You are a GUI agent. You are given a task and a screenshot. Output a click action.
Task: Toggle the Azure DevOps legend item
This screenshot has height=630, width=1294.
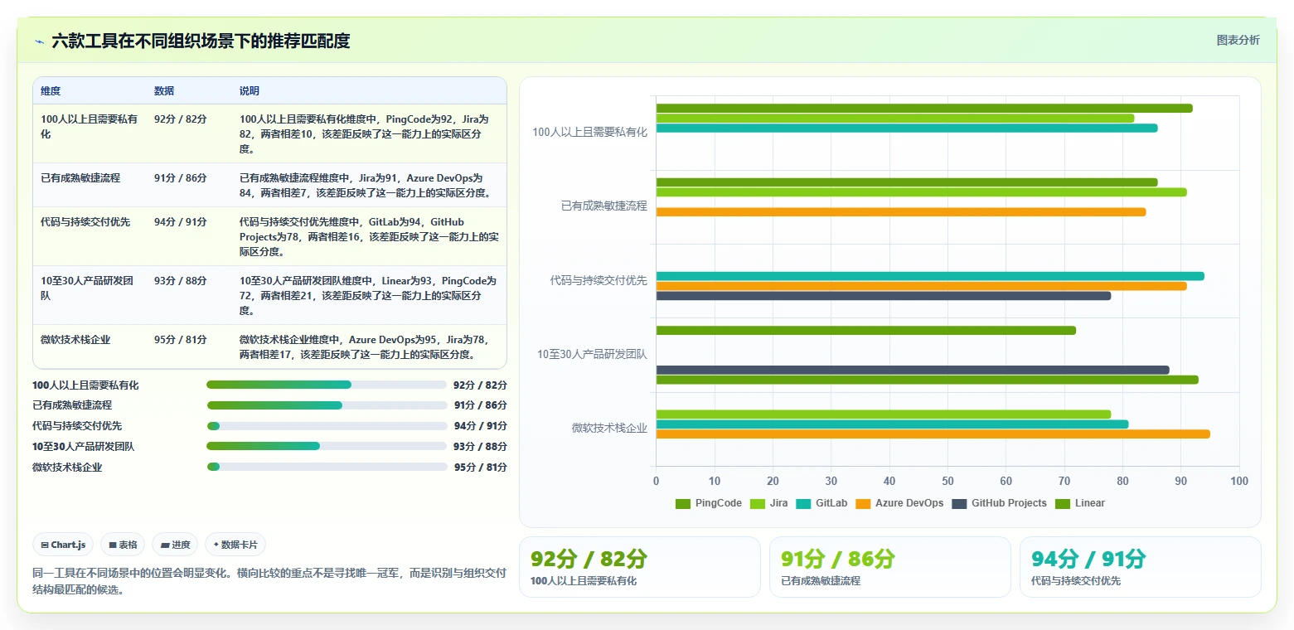(899, 503)
